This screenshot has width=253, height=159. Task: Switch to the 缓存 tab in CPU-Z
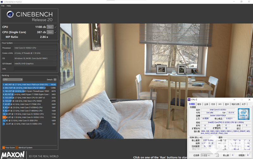tap(199, 104)
